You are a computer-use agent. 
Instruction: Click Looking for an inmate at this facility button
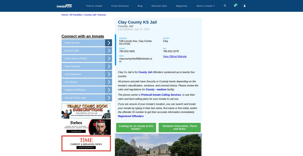[x=136, y=128]
